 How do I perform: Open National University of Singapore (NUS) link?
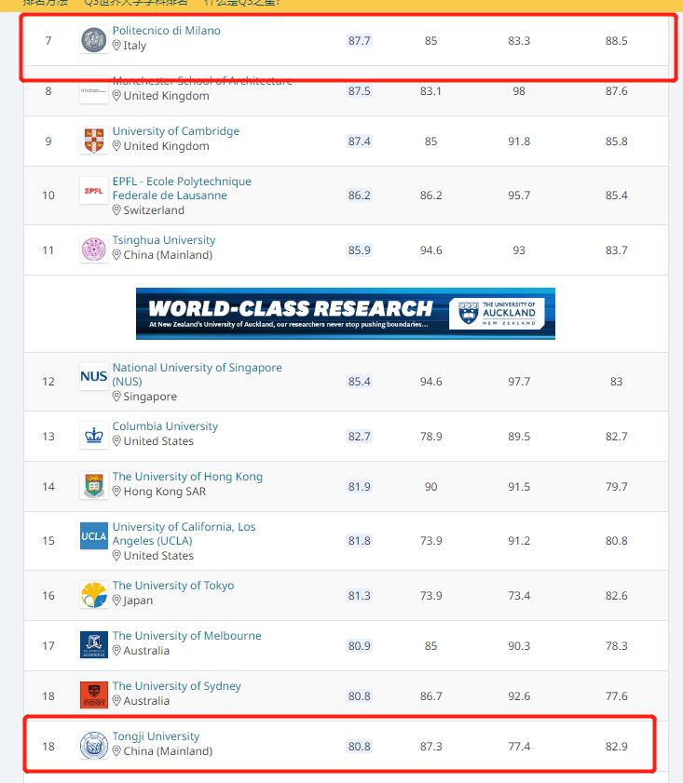coord(197,374)
